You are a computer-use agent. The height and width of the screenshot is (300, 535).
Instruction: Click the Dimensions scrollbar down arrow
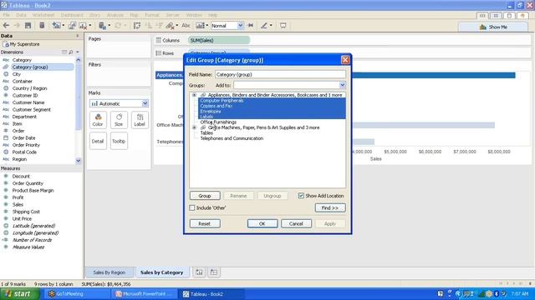point(78,161)
